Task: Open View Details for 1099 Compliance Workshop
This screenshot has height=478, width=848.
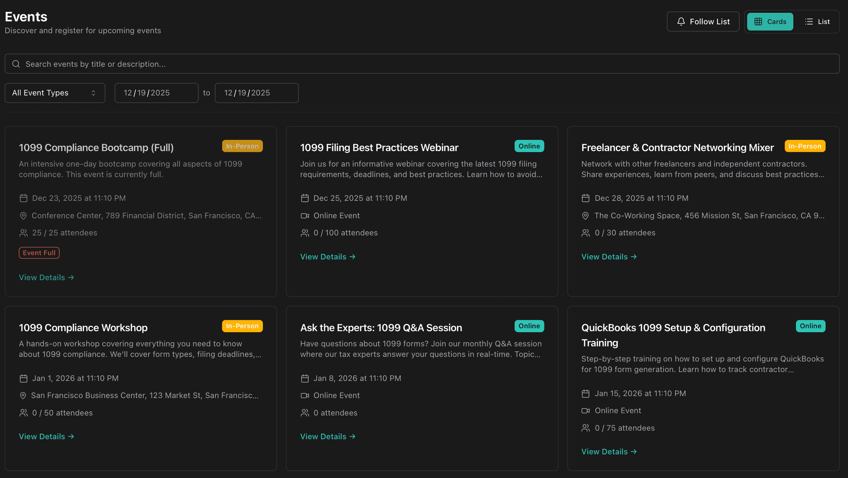Action: [x=46, y=436]
